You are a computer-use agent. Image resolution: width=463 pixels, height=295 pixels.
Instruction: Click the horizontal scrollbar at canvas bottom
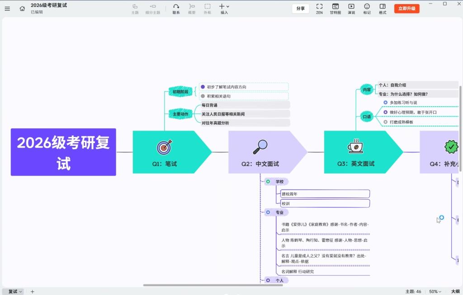(x=213, y=285)
